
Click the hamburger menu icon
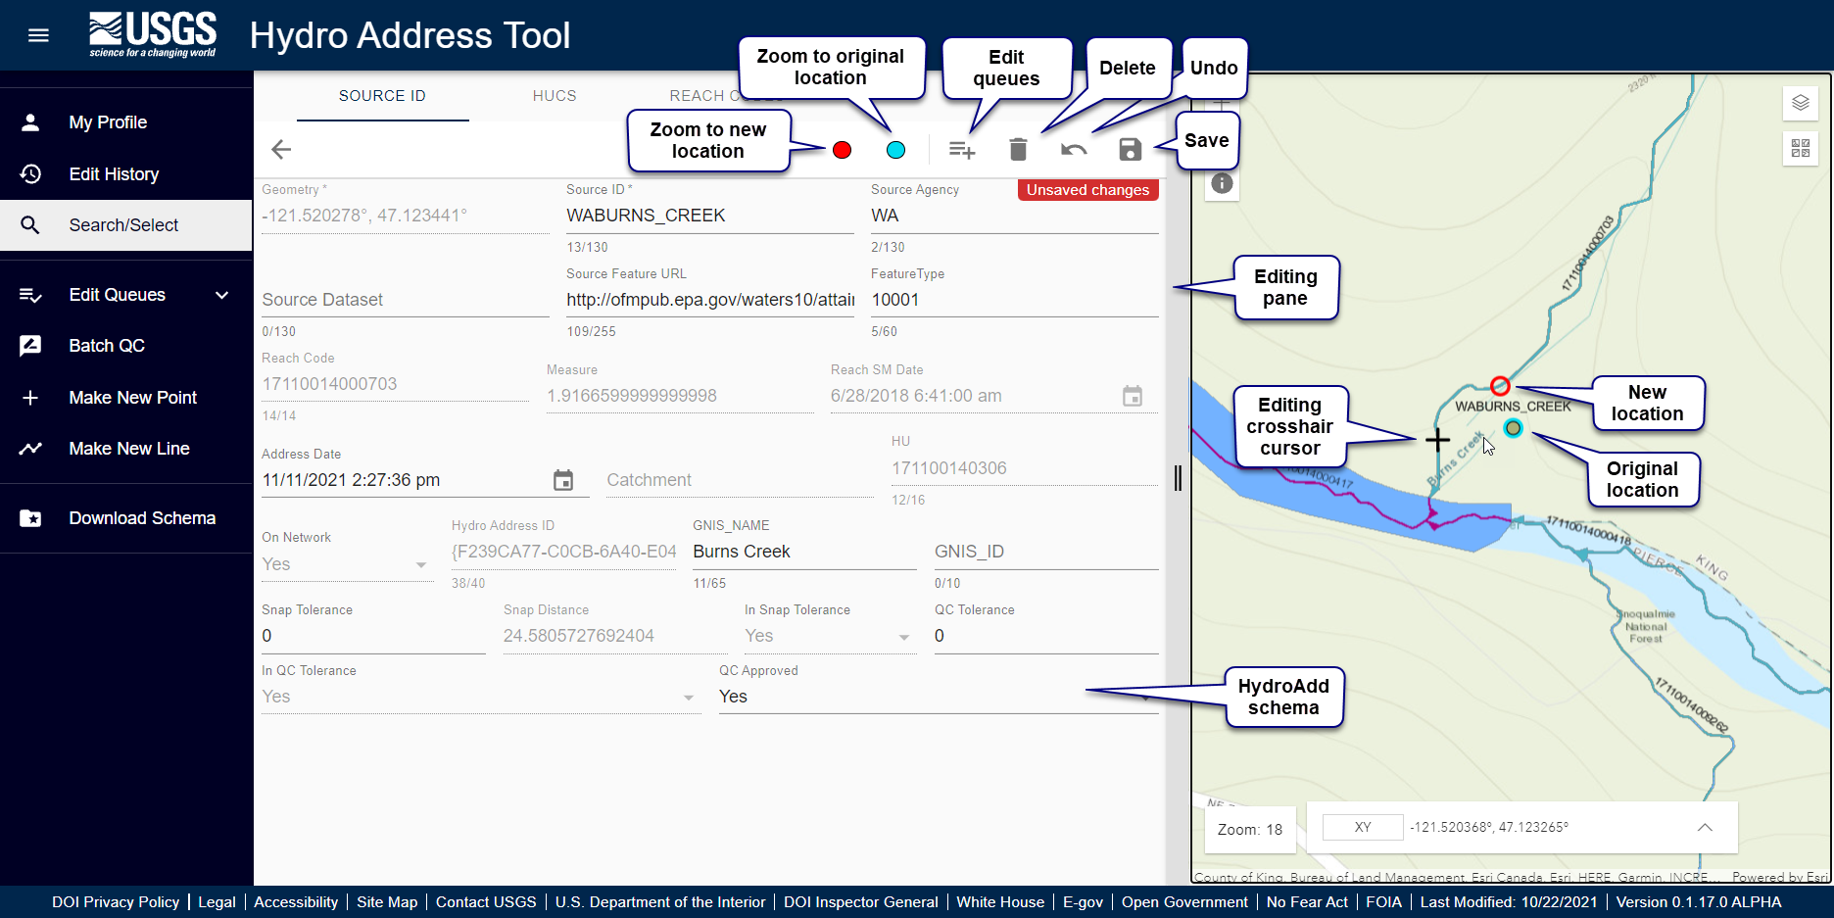pos(38,35)
